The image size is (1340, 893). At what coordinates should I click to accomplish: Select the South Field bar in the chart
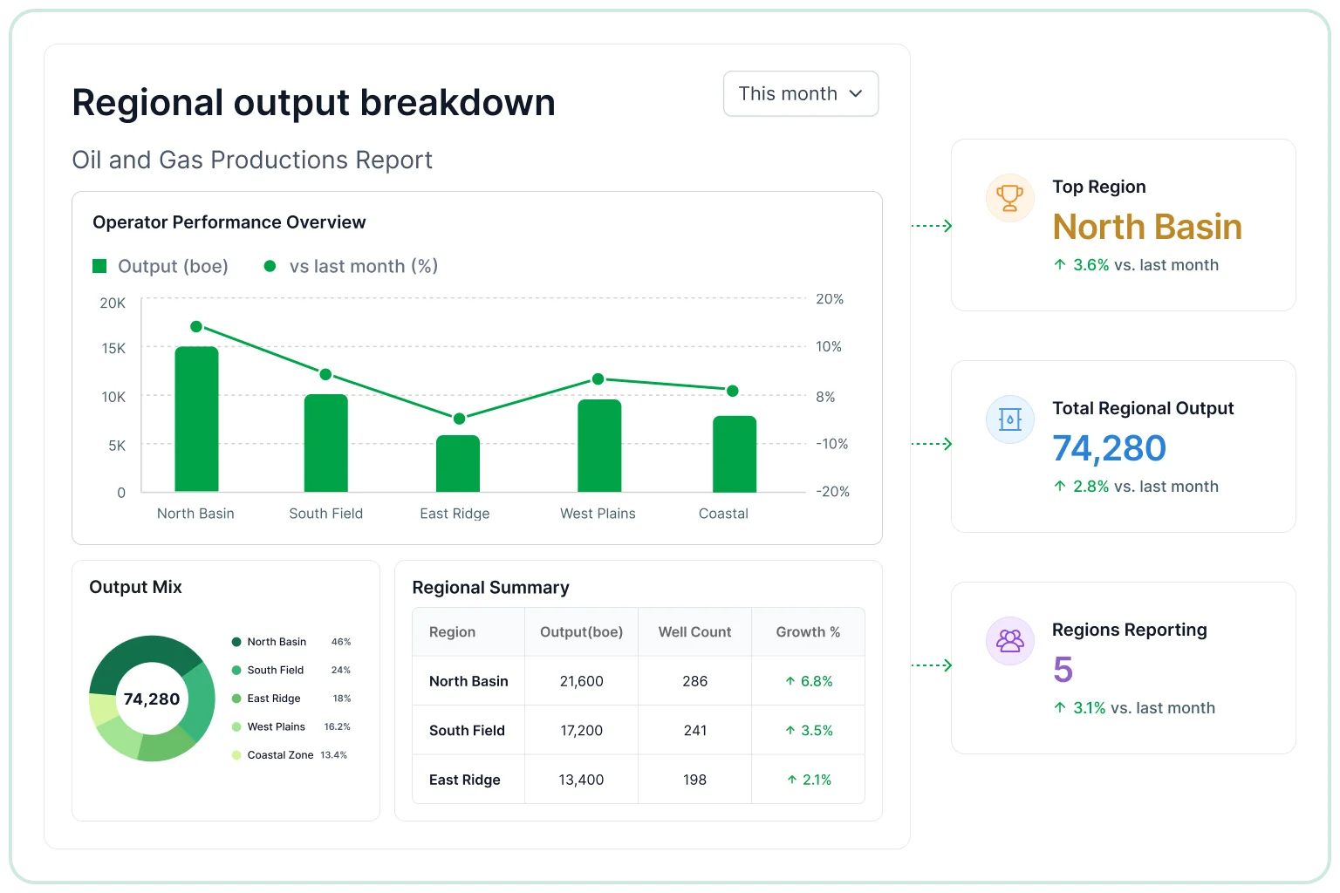[326, 443]
